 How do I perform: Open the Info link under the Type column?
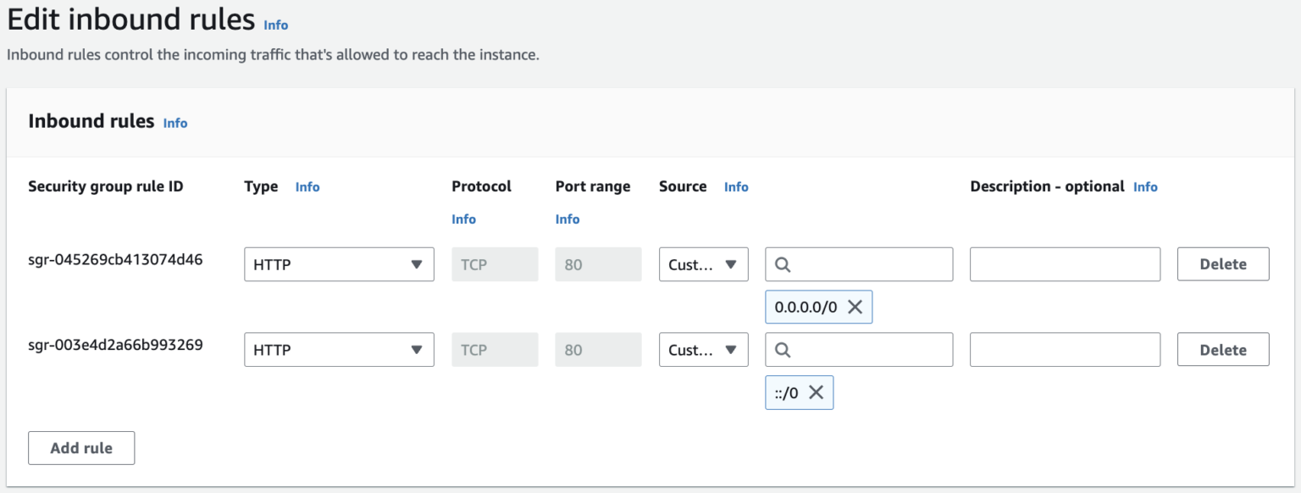click(307, 186)
